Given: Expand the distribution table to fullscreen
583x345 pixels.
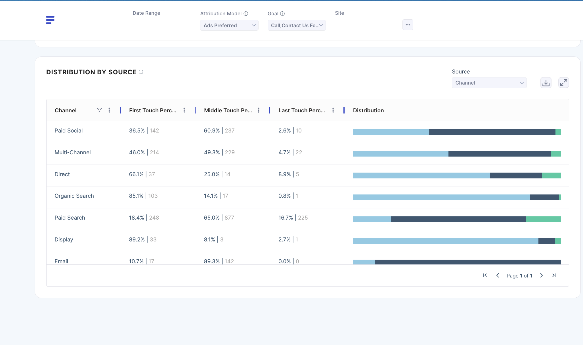Looking at the screenshot, I should coord(563,83).
